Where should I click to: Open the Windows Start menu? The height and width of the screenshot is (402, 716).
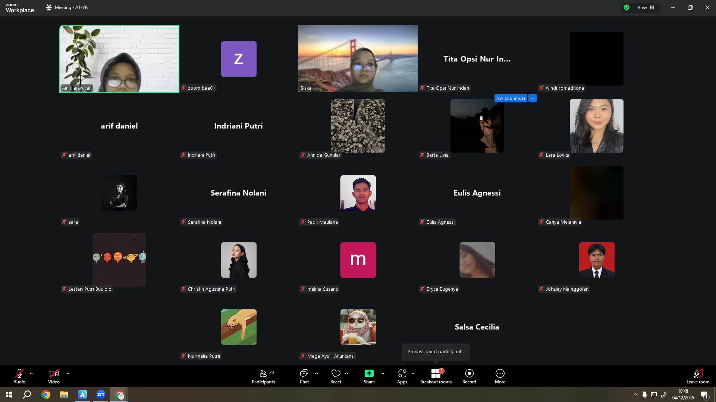tap(9, 395)
